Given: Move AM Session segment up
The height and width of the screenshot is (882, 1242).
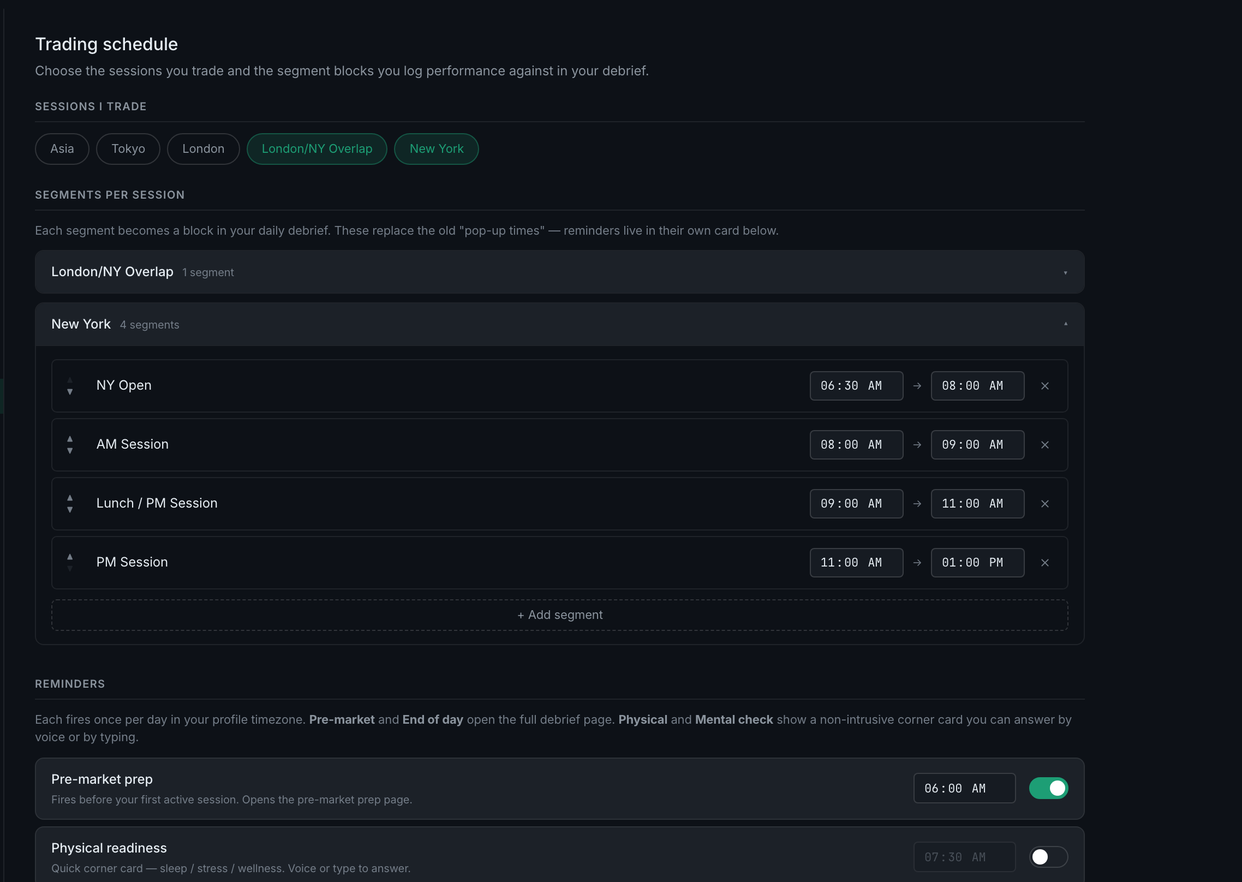Looking at the screenshot, I should (70, 439).
